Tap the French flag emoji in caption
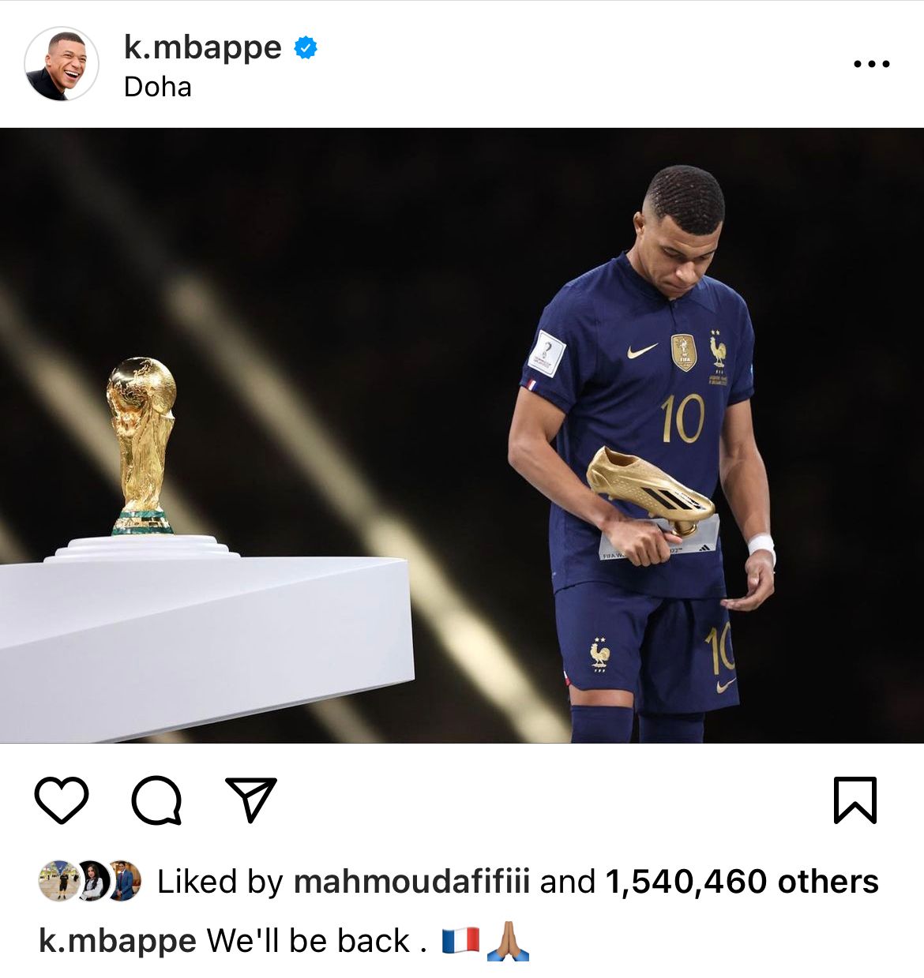Viewport: 924px width, 978px height. point(460,941)
